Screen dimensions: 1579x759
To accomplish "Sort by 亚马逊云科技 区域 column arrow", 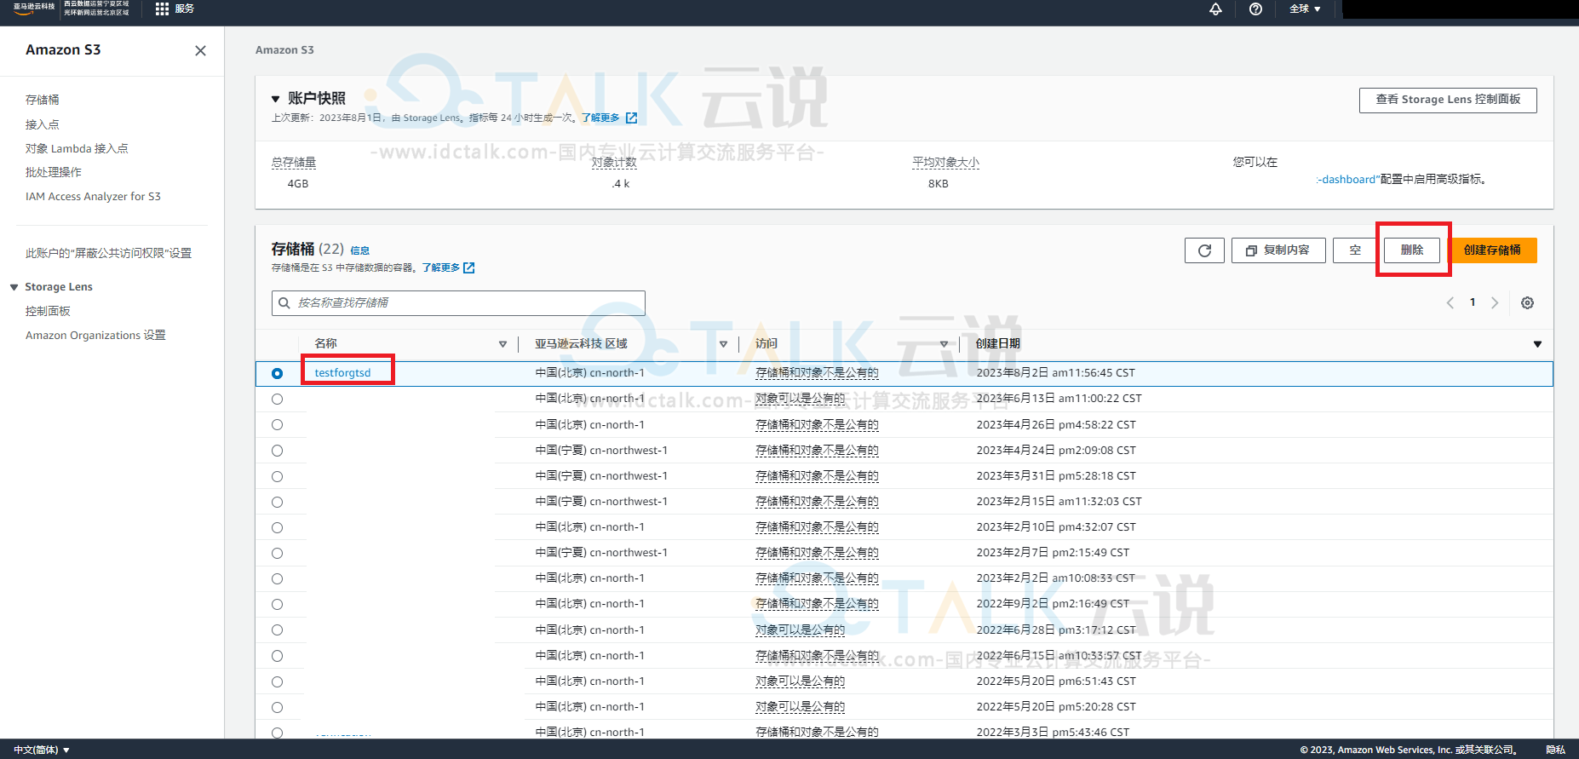I will (x=723, y=344).
